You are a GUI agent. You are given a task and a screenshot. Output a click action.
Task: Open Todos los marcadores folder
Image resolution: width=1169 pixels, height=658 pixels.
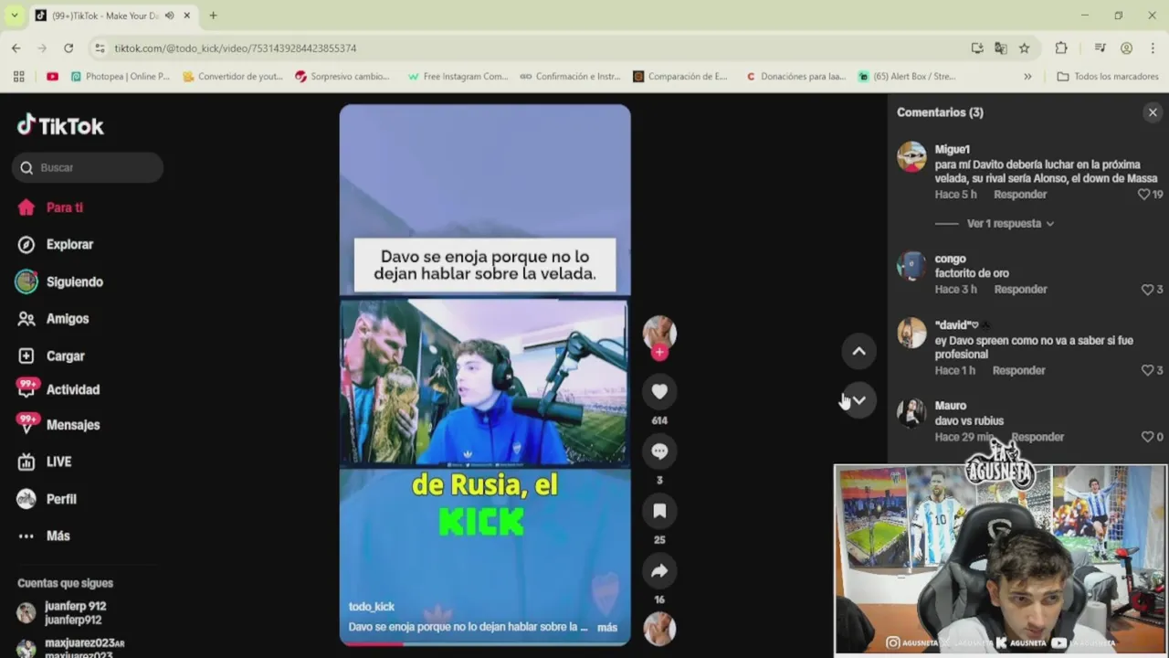tap(1108, 77)
